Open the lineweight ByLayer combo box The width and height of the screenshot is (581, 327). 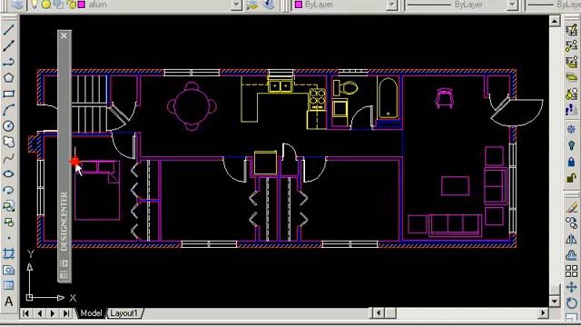click(x=554, y=5)
